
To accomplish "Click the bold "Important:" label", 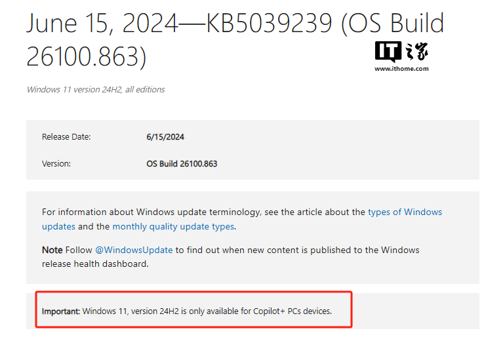I will (x=61, y=311).
